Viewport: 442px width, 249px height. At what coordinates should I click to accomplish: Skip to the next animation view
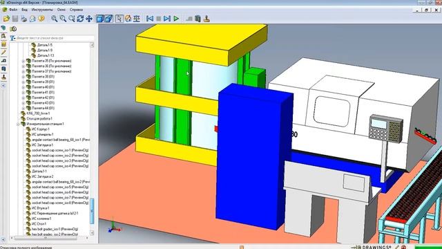[x=167, y=19]
